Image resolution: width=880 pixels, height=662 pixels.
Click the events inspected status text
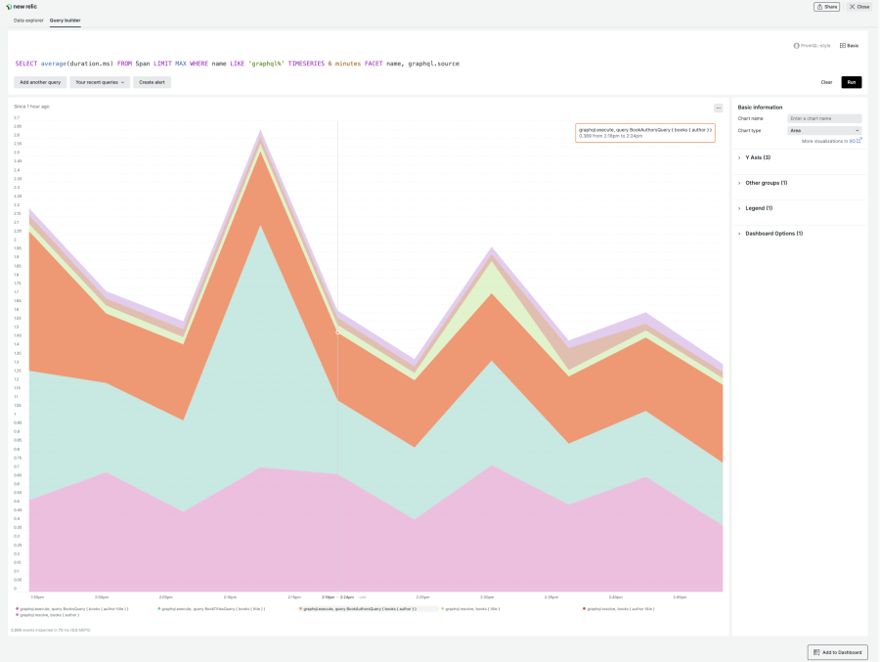click(x=51, y=630)
